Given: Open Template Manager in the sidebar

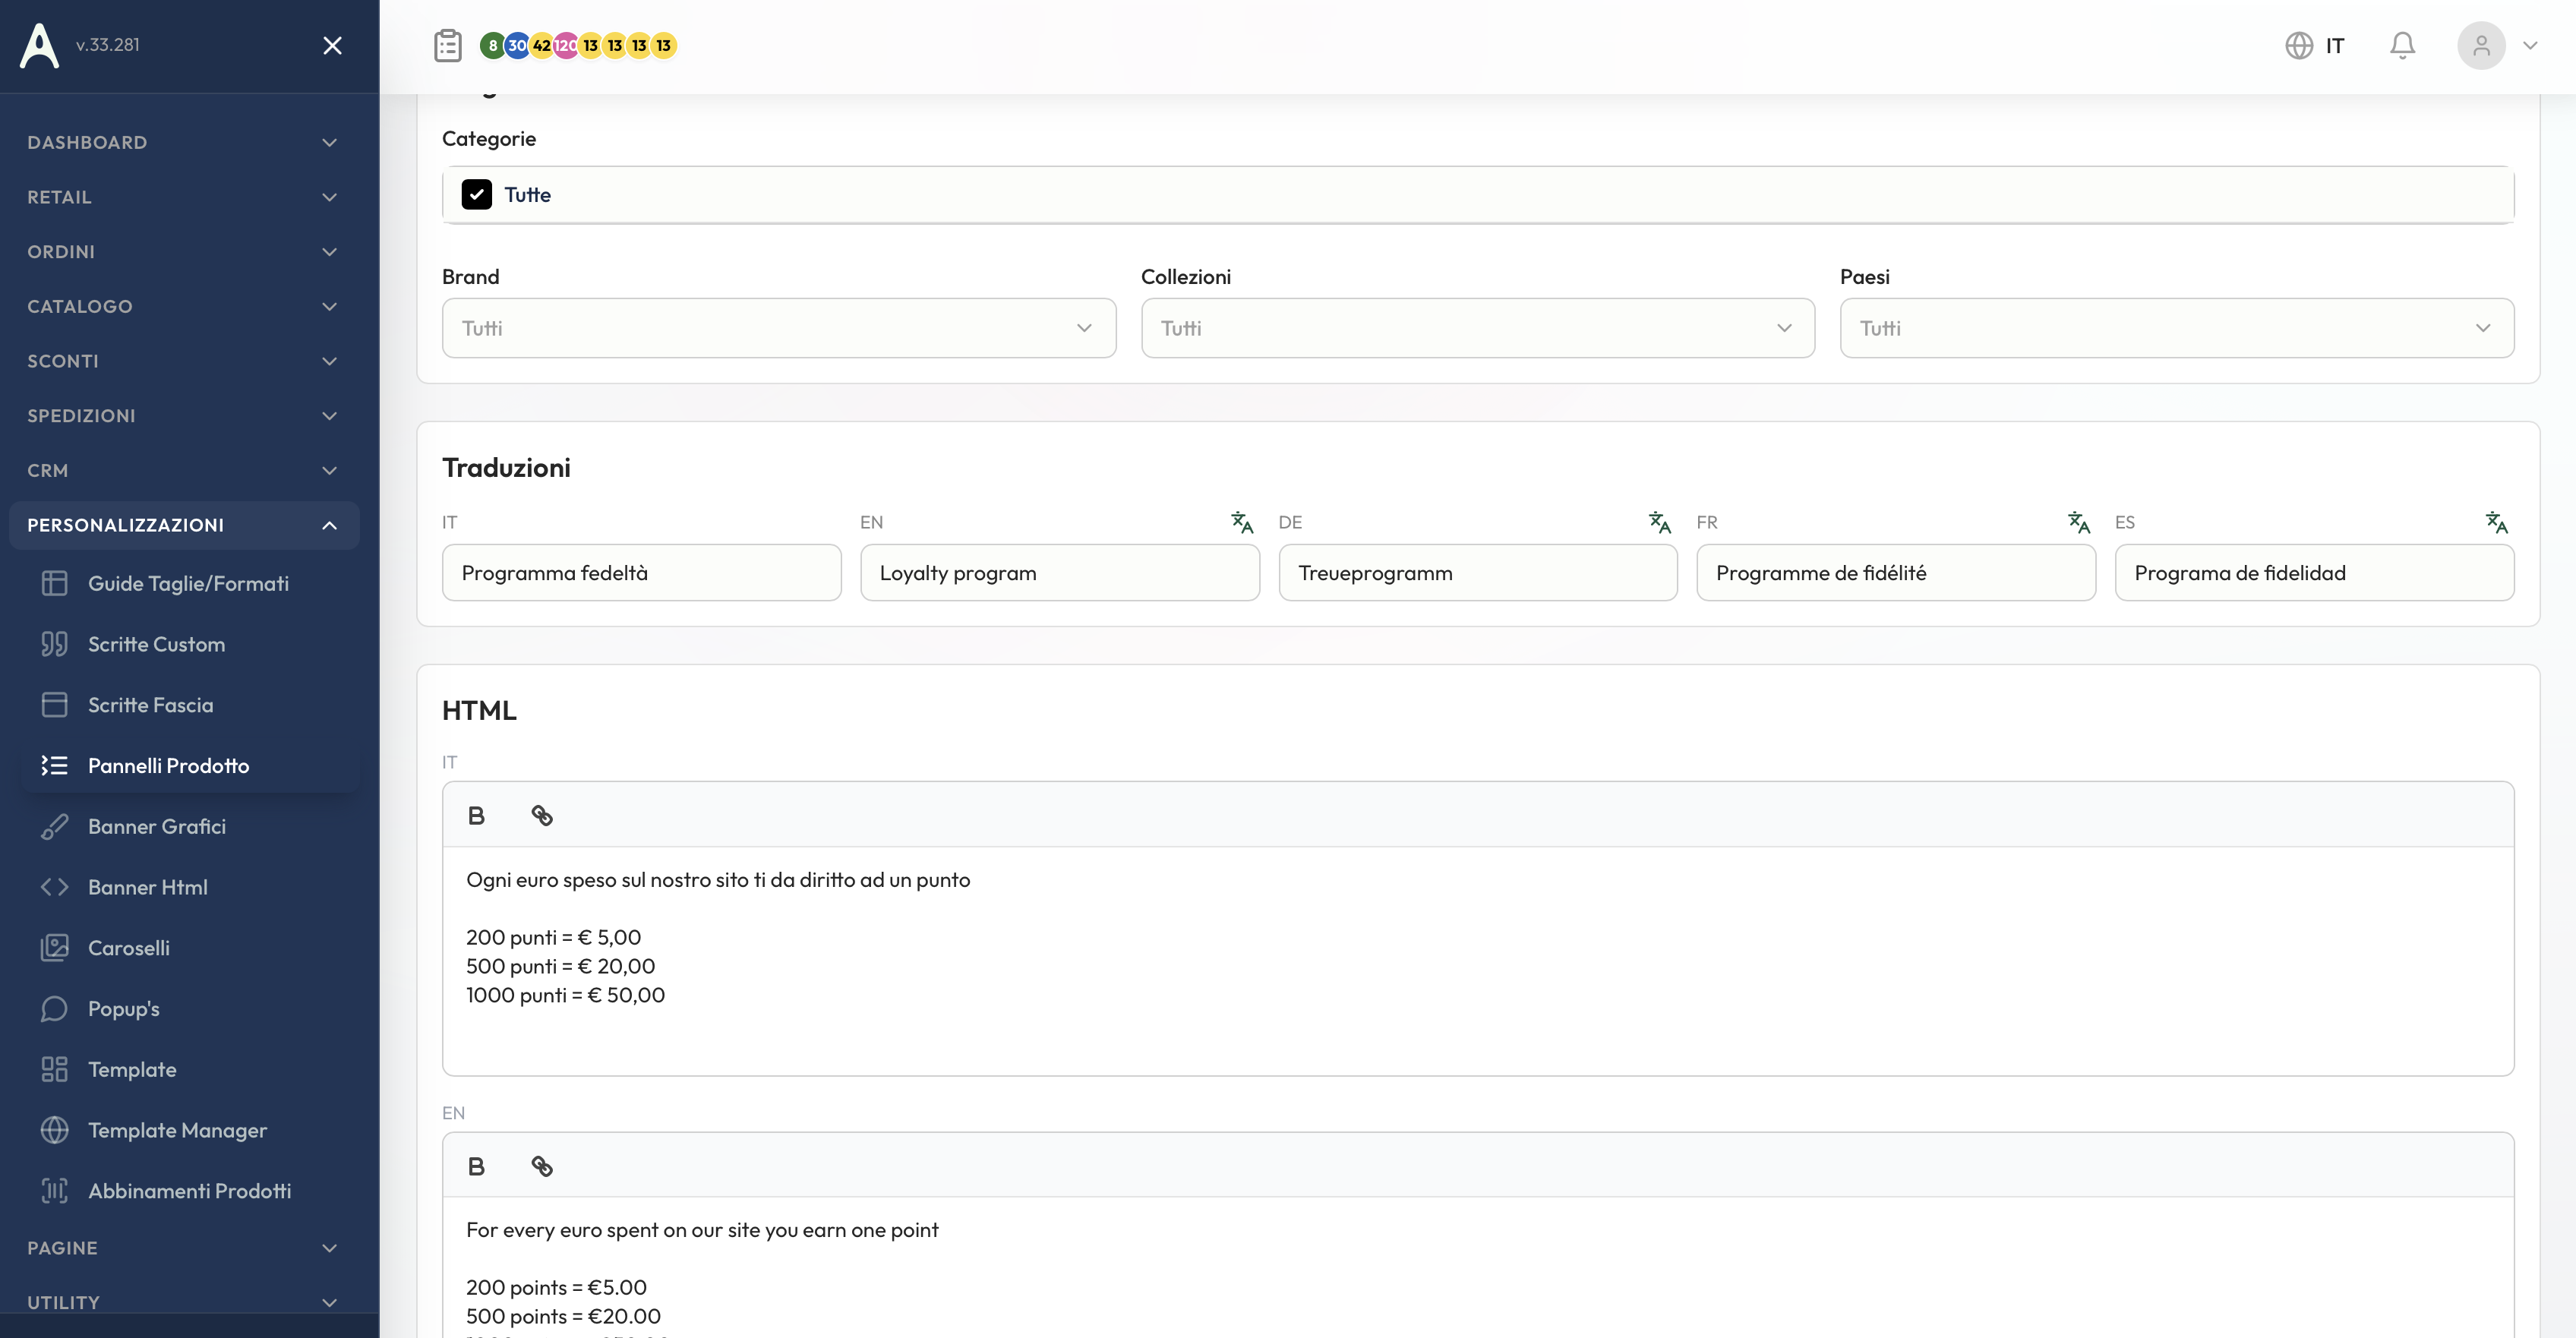Looking at the screenshot, I should pyautogui.click(x=190, y=1131).
